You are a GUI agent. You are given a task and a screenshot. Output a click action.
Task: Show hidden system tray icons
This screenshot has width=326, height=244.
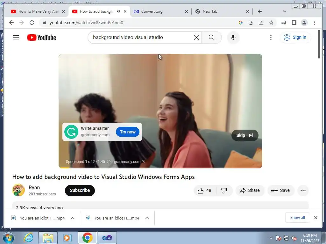coord(271,238)
